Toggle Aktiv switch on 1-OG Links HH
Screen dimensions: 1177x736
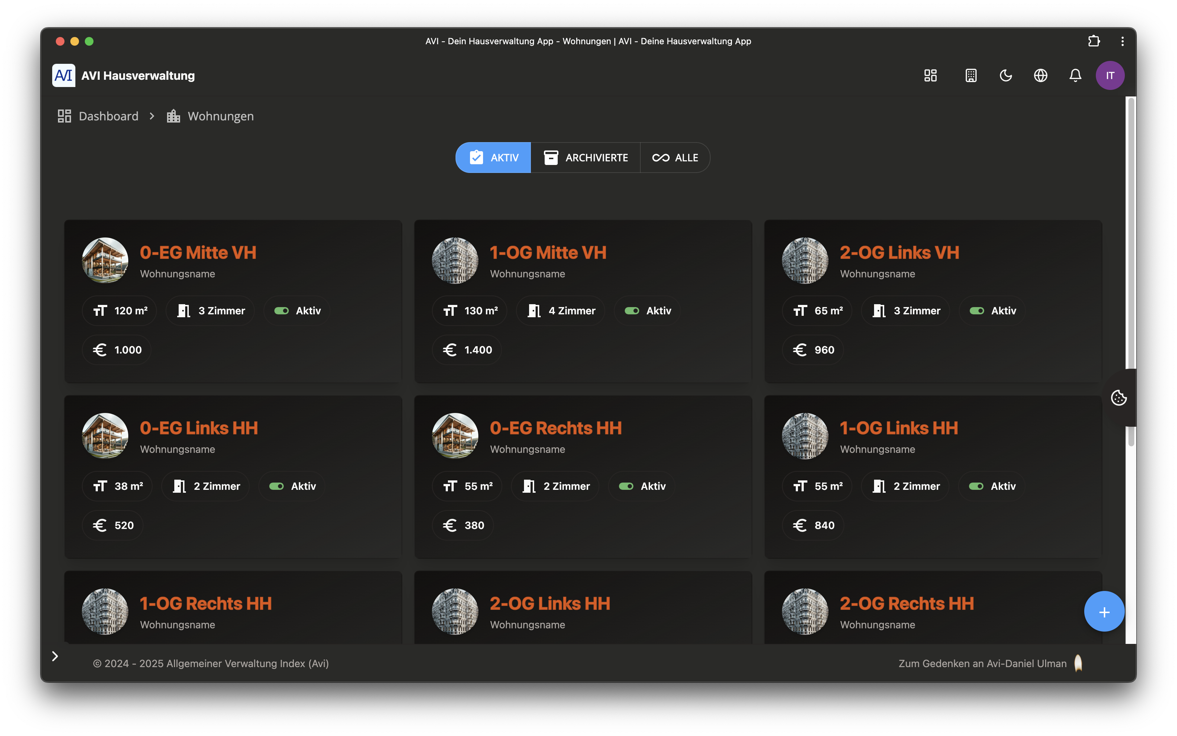tap(976, 486)
